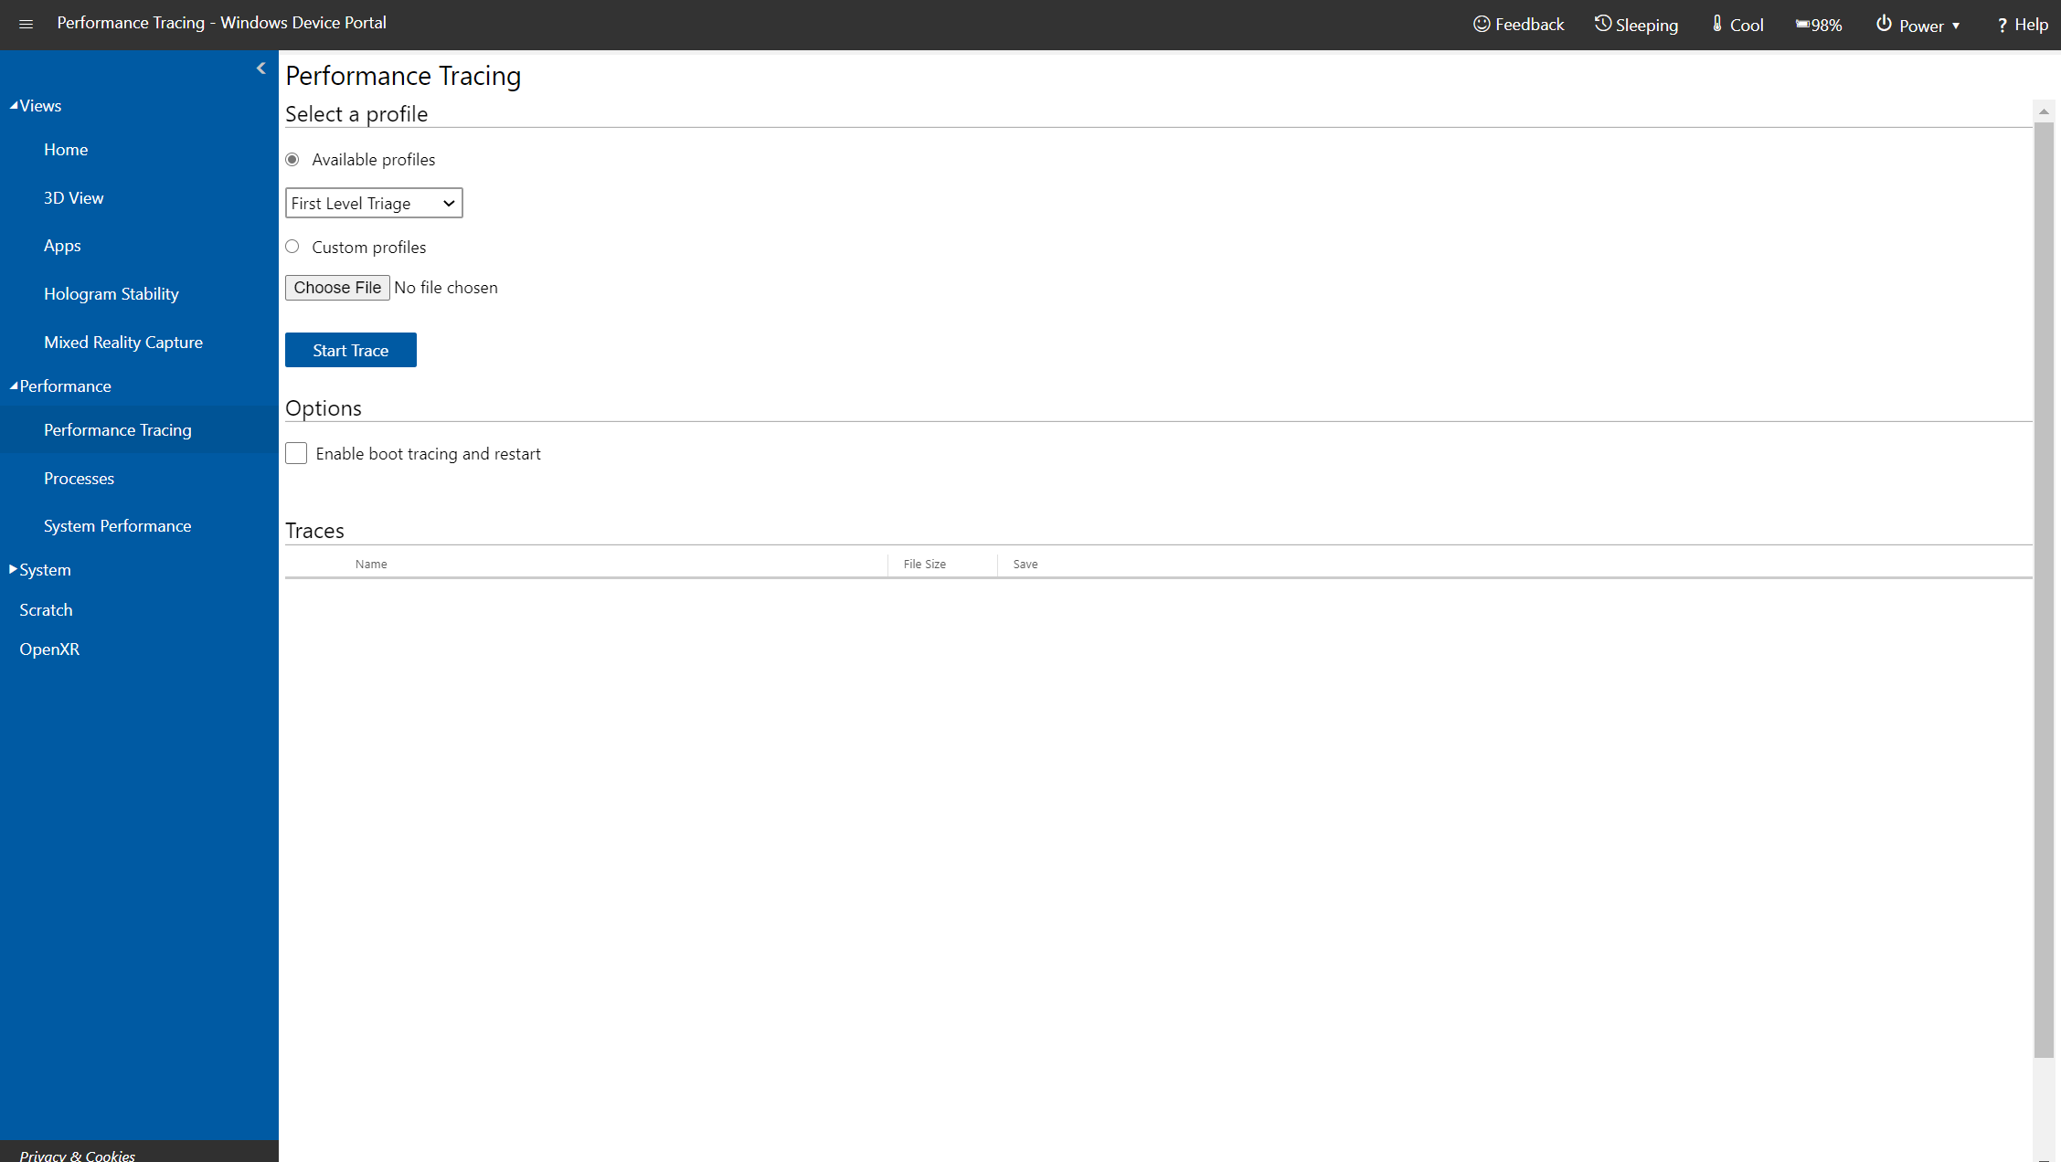Click the Help icon in toolbar
Viewport: 2061px width, 1162px height.
(2025, 24)
